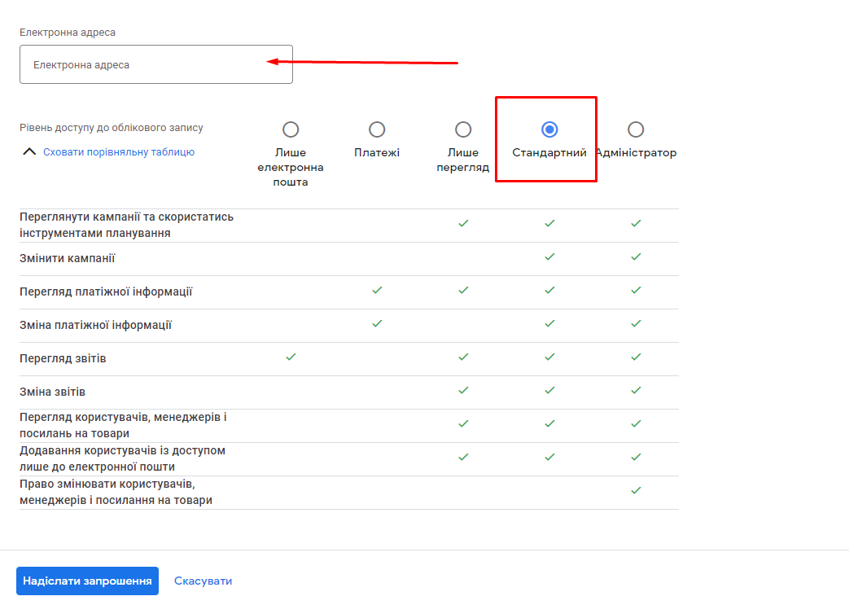Image resolution: width=849 pixels, height=605 pixels.
Task: Click the Сховати порівняльну таблицю link
Action: pyautogui.click(x=119, y=152)
